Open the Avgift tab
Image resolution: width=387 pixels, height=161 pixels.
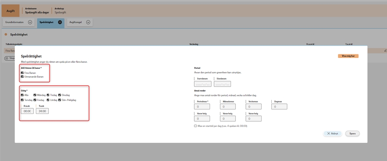click(10, 11)
